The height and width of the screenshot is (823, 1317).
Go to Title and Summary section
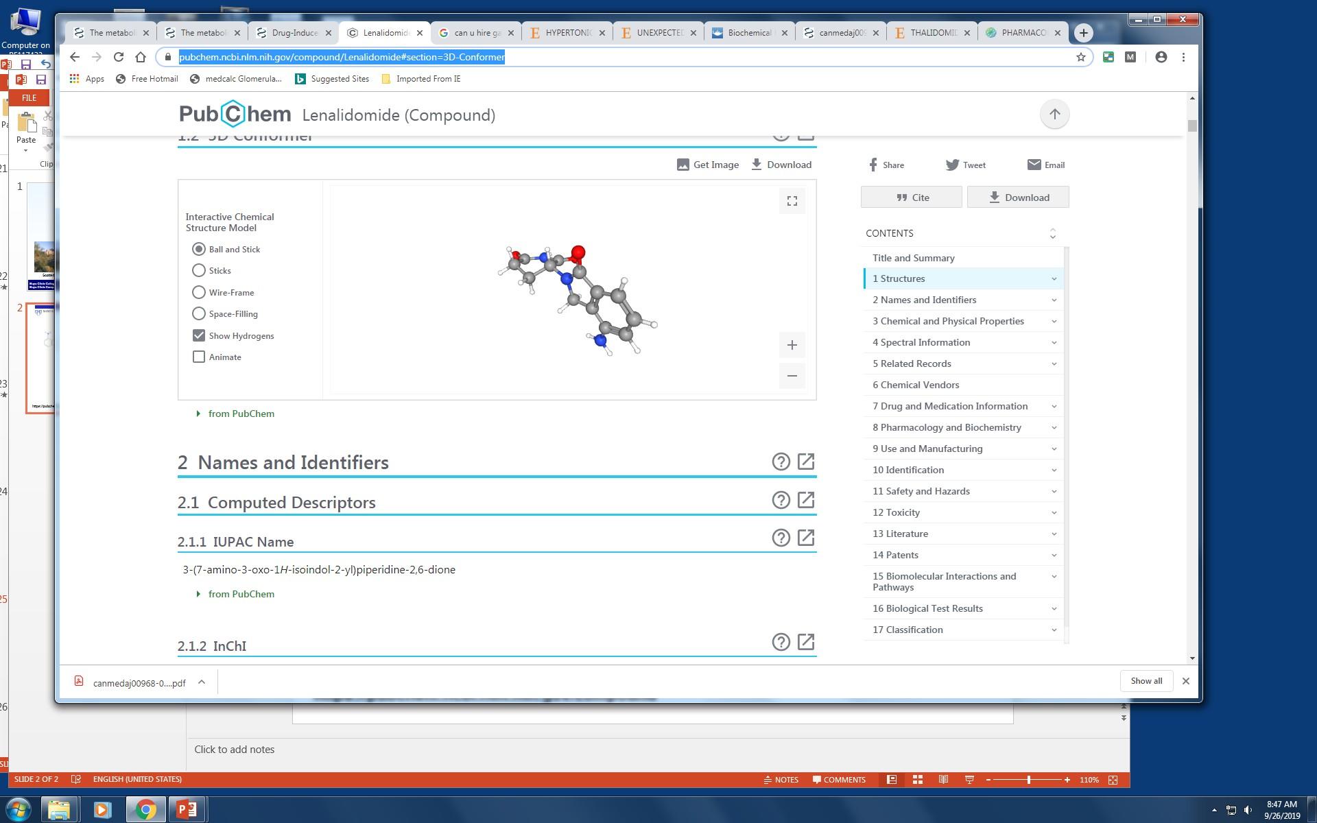(913, 258)
